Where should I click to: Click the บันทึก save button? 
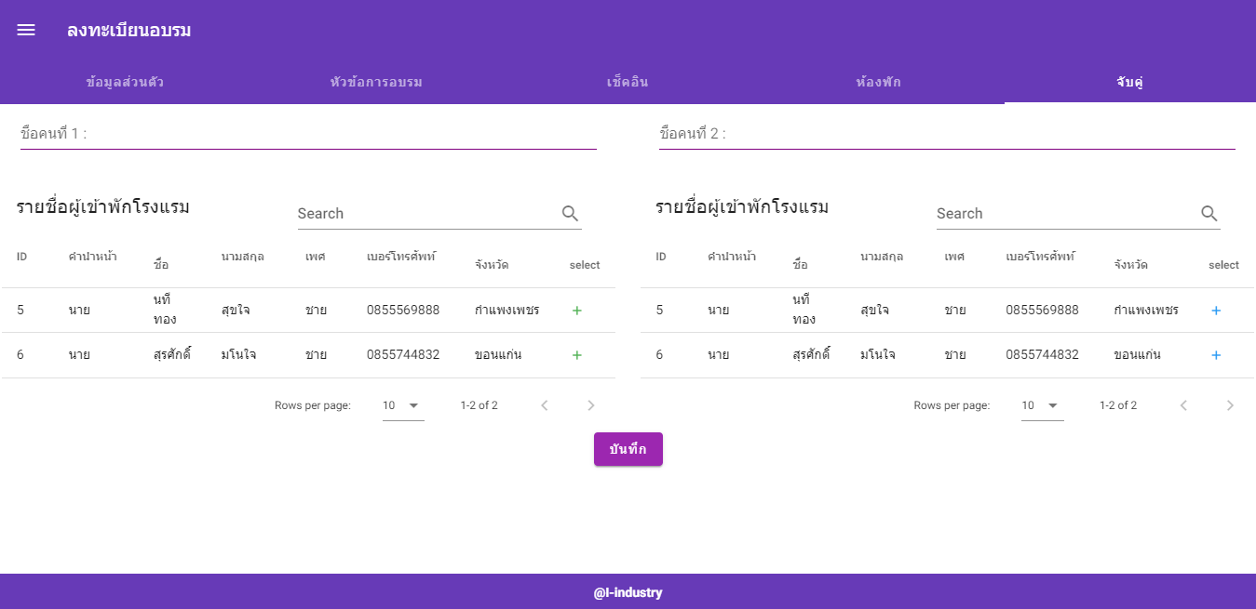click(628, 449)
